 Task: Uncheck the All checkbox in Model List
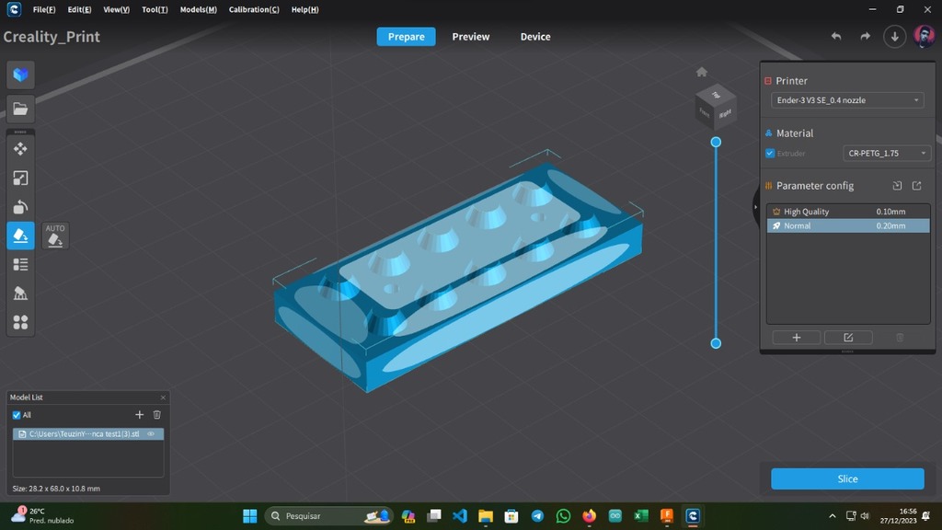(x=17, y=415)
